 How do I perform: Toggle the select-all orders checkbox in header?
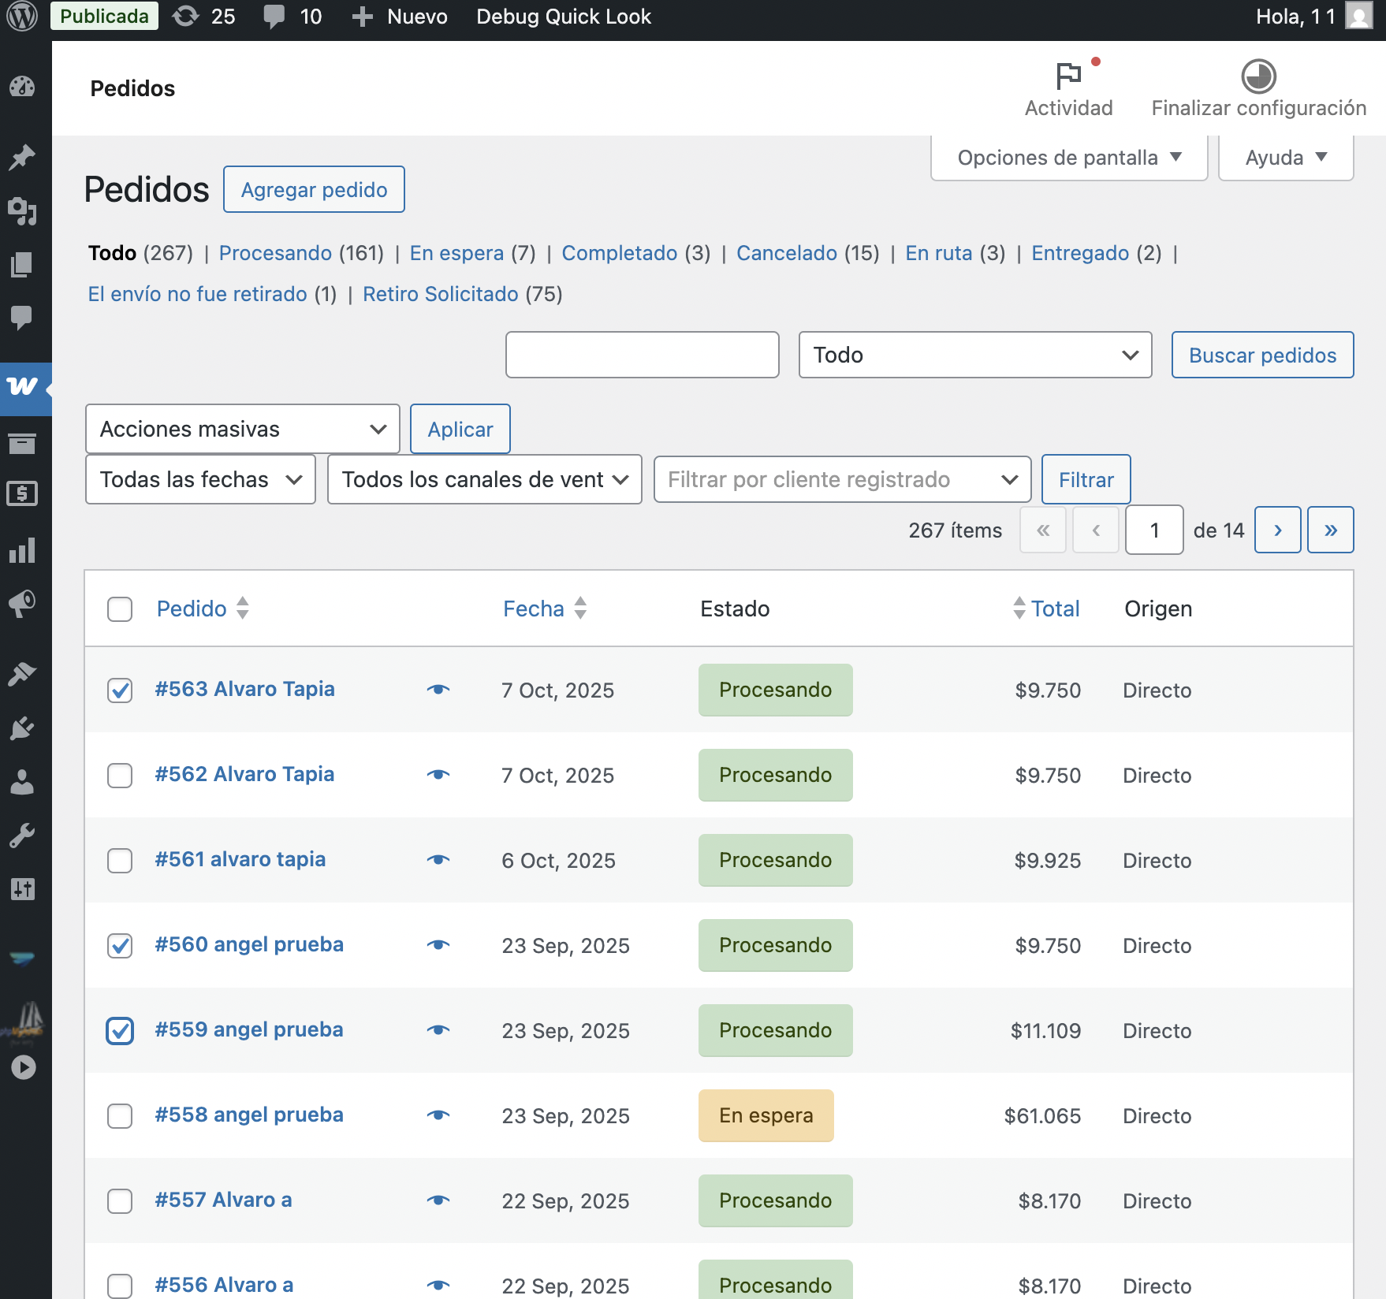120,609
